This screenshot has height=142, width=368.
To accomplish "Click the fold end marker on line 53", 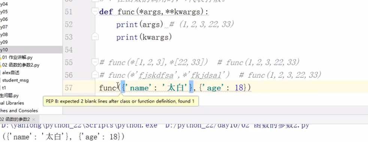I will (95, 37).
